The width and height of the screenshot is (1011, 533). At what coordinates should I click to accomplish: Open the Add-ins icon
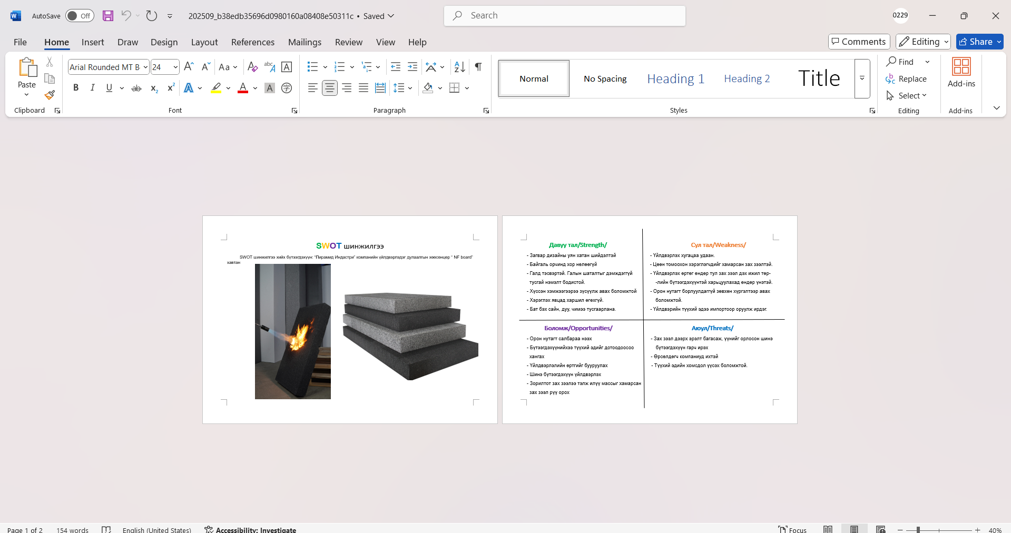click(x=961, y=73)
